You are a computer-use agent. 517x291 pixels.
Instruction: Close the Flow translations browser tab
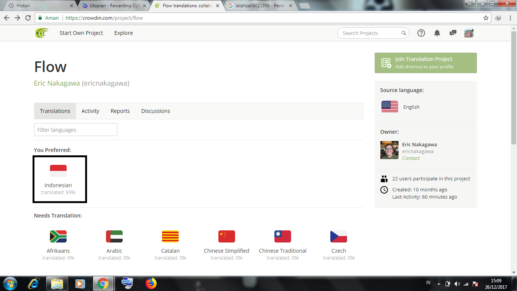[218, 6]
